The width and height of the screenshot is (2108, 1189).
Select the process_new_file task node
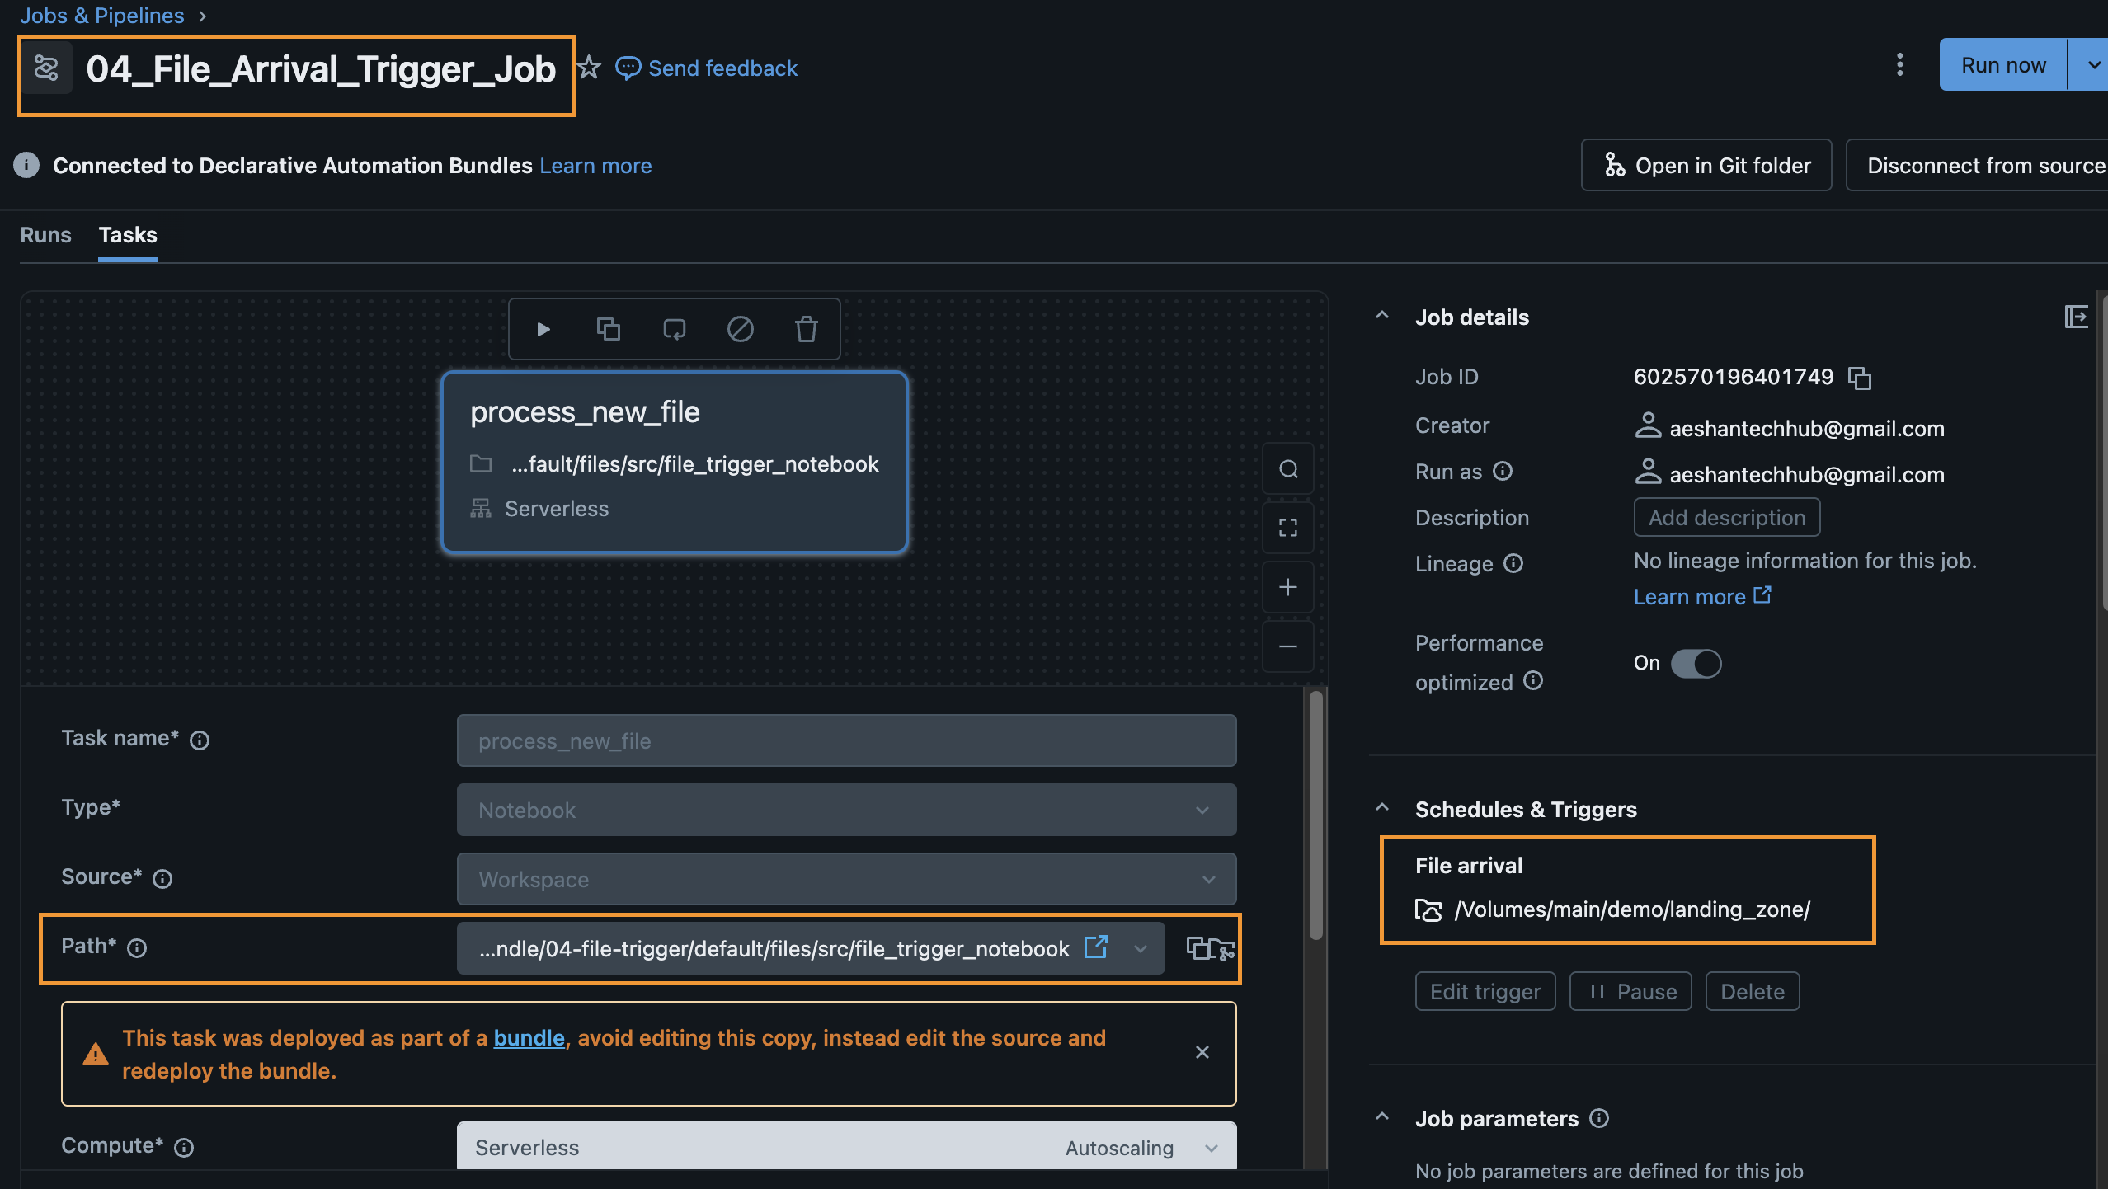click(675, 462)
